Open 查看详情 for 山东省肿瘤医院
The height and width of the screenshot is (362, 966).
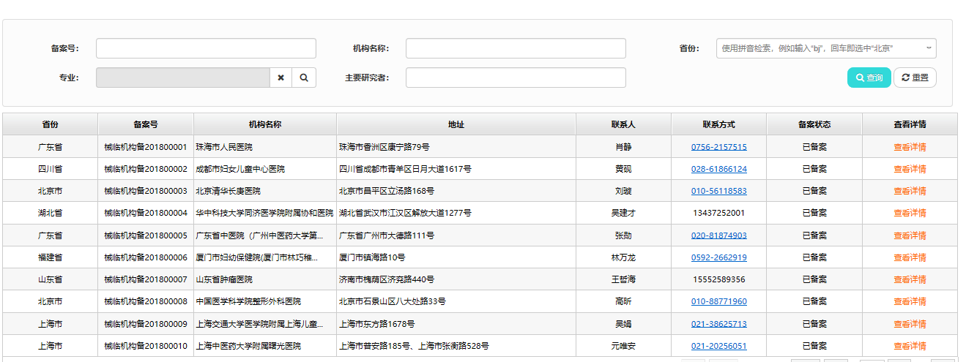tap(909, 279)
